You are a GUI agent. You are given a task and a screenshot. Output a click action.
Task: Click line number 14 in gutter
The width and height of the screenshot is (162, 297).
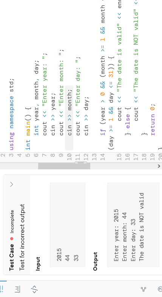103,157
